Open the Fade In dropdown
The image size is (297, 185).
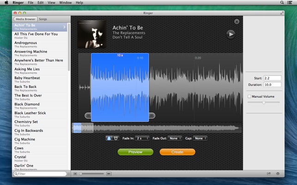(x=143, y=138)
